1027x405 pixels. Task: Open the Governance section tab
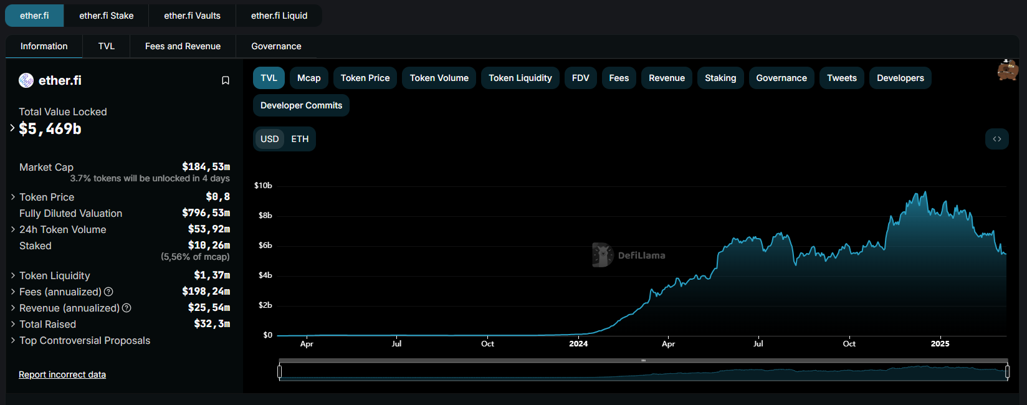click(x=276, y=46)
